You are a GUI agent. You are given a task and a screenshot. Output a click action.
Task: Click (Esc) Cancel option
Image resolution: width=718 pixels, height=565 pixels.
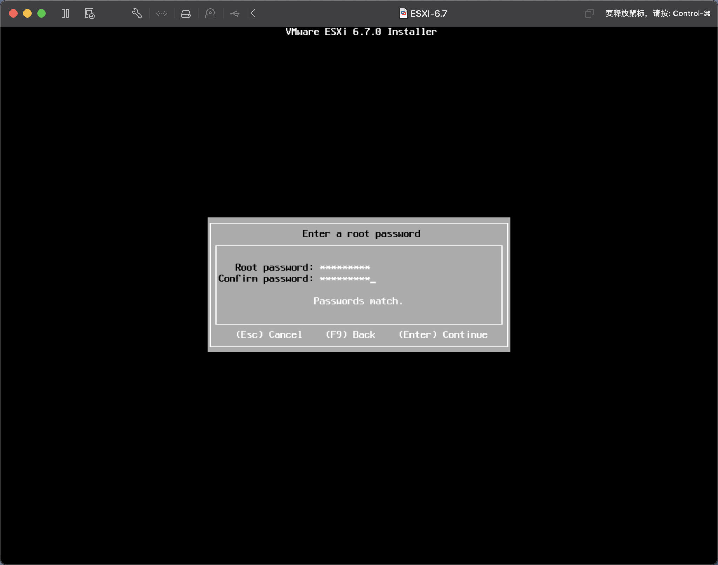pyautogui.click(x=269, y=334)
